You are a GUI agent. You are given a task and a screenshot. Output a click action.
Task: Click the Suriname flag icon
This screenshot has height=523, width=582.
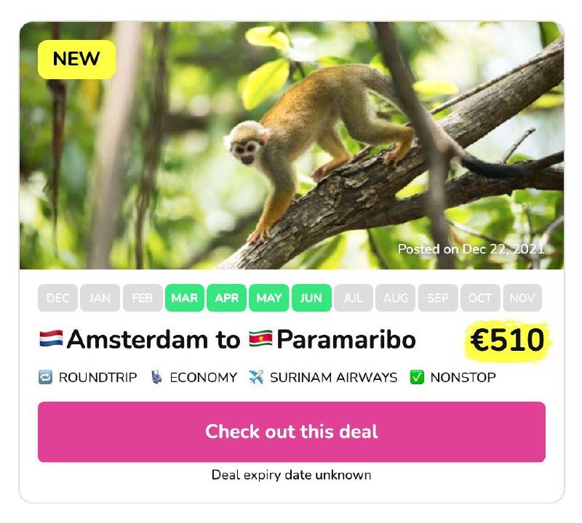(260, 338)
